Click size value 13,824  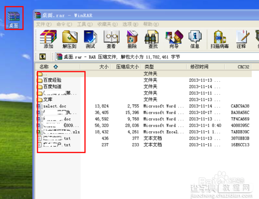pyautogui.click(x=102, y=106)
